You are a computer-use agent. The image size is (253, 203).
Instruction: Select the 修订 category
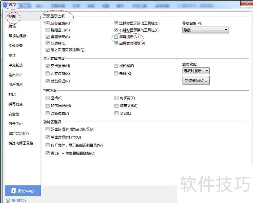click(12, 56)
